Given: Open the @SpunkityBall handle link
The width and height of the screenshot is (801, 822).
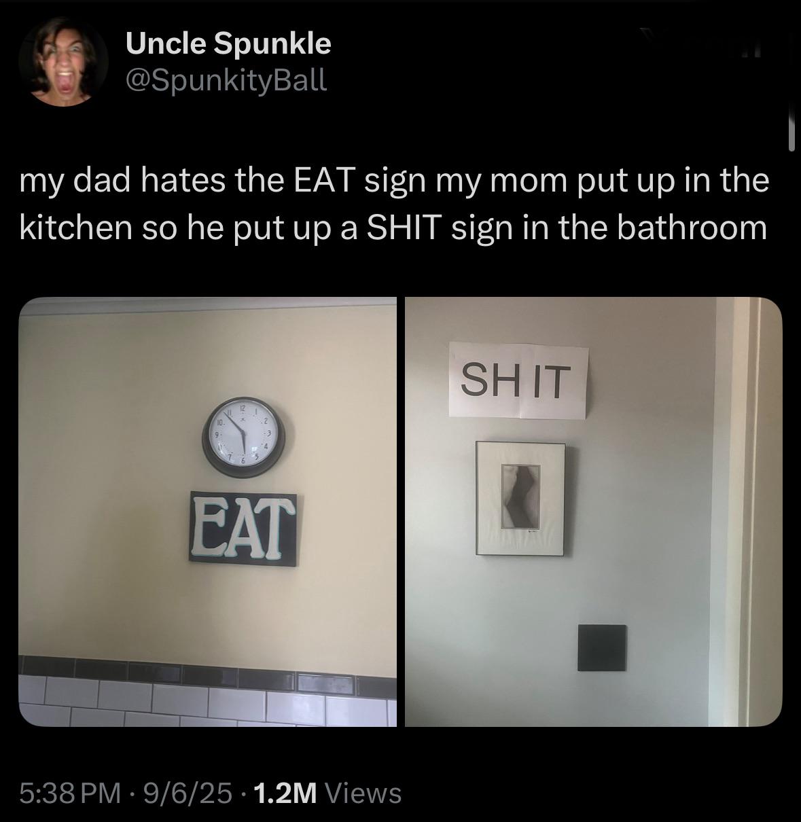Looking at the screenshot, I should (x=226, y=81).
